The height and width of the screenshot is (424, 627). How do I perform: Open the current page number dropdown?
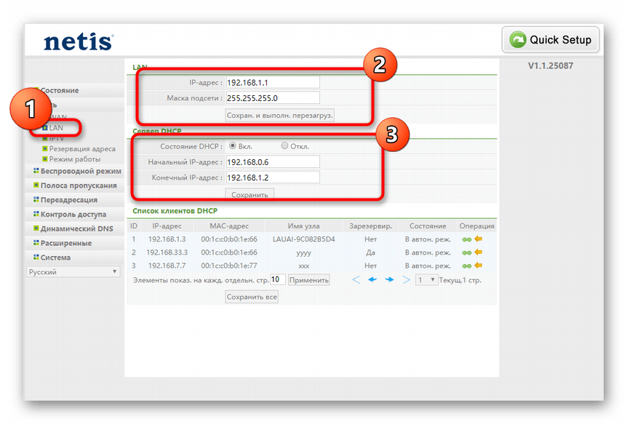click(x=426, y=280)
